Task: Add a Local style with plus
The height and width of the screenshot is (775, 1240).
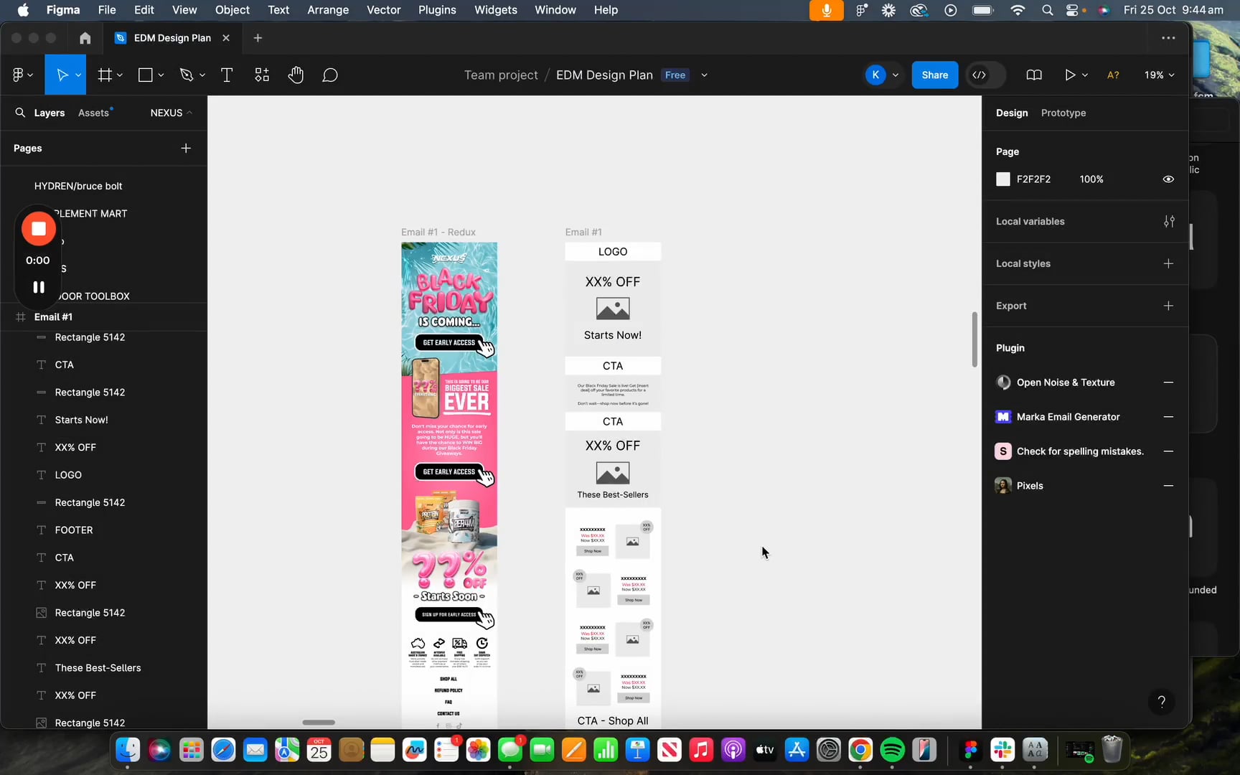Action: pyautogui.click(x=1168, y=263)
